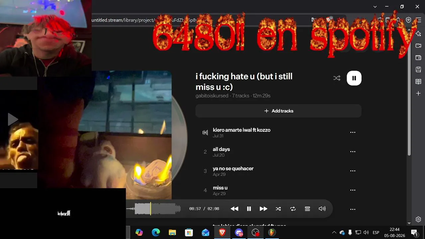Skip to previous track in player bar

pos(234,209)
